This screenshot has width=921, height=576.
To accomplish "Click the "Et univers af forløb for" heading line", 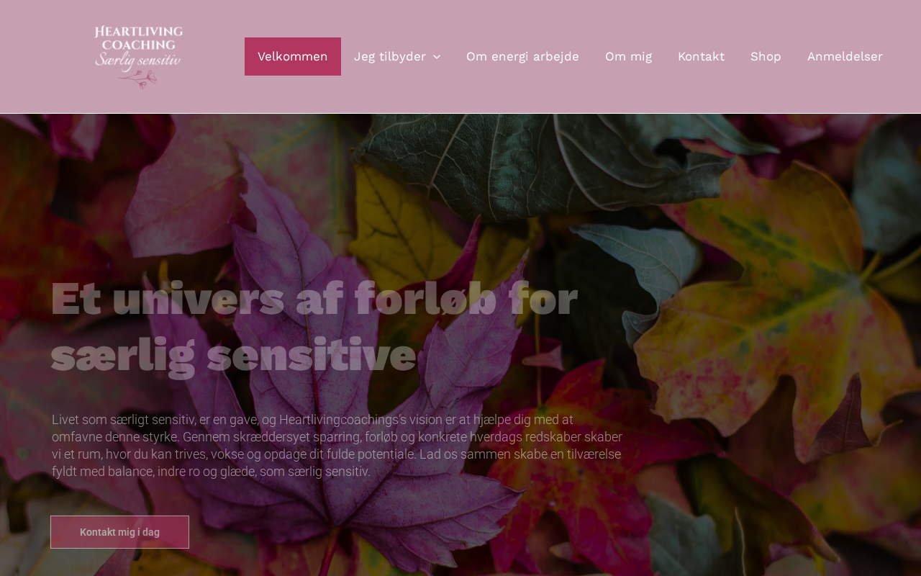I will pyautogui.click(x=314, y=299).
